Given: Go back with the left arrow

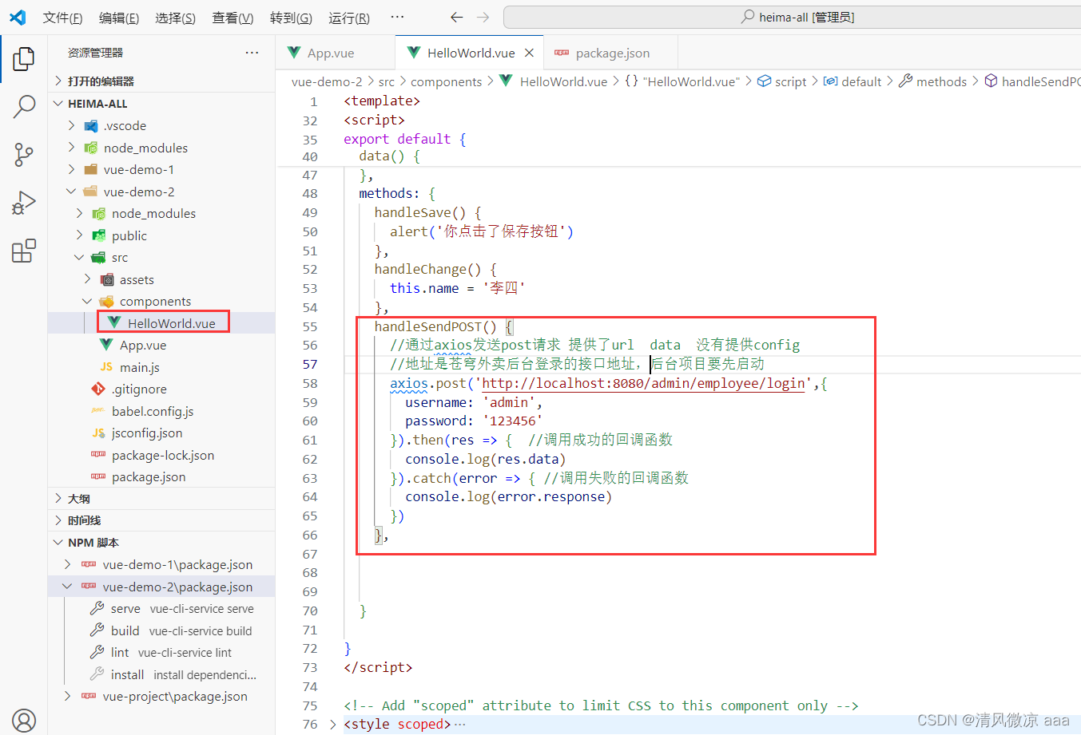Looking at the screenshot, I should click(x=456, y=17).
